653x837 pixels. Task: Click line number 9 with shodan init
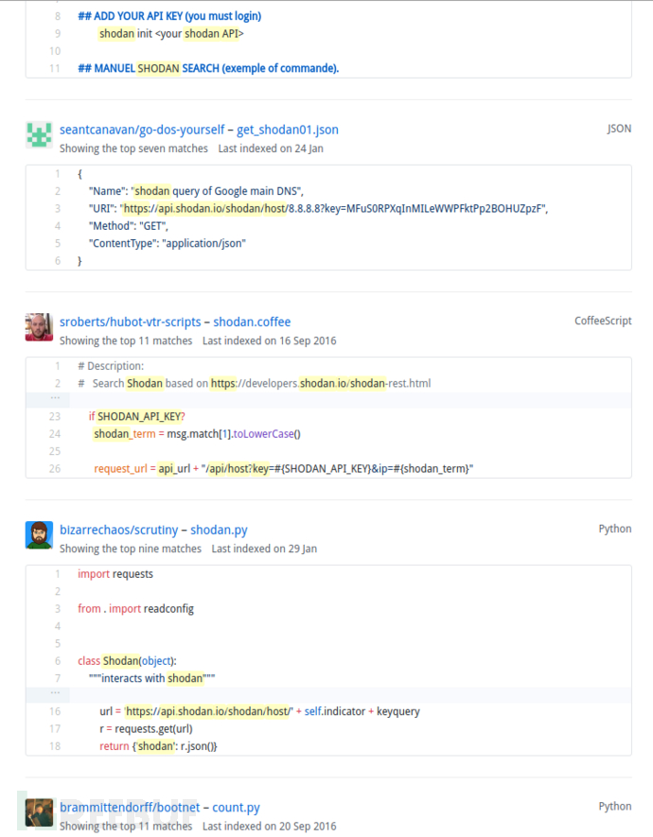click(58, 34)
